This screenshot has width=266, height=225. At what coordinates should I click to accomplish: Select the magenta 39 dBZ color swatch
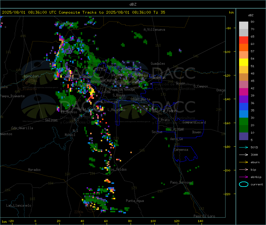244,92
